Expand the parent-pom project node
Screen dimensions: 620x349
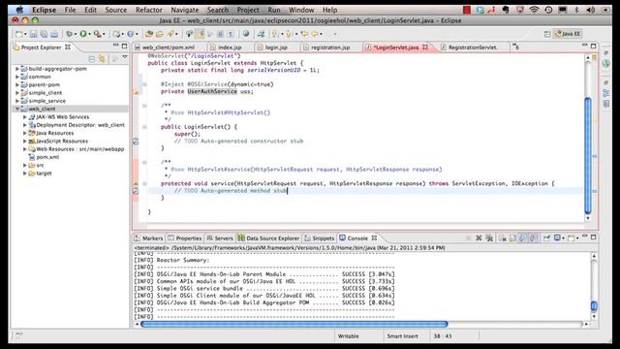(x=17, y=84)
